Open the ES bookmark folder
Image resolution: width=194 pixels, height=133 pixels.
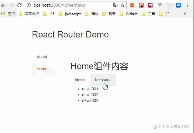[x=164, y=14]
